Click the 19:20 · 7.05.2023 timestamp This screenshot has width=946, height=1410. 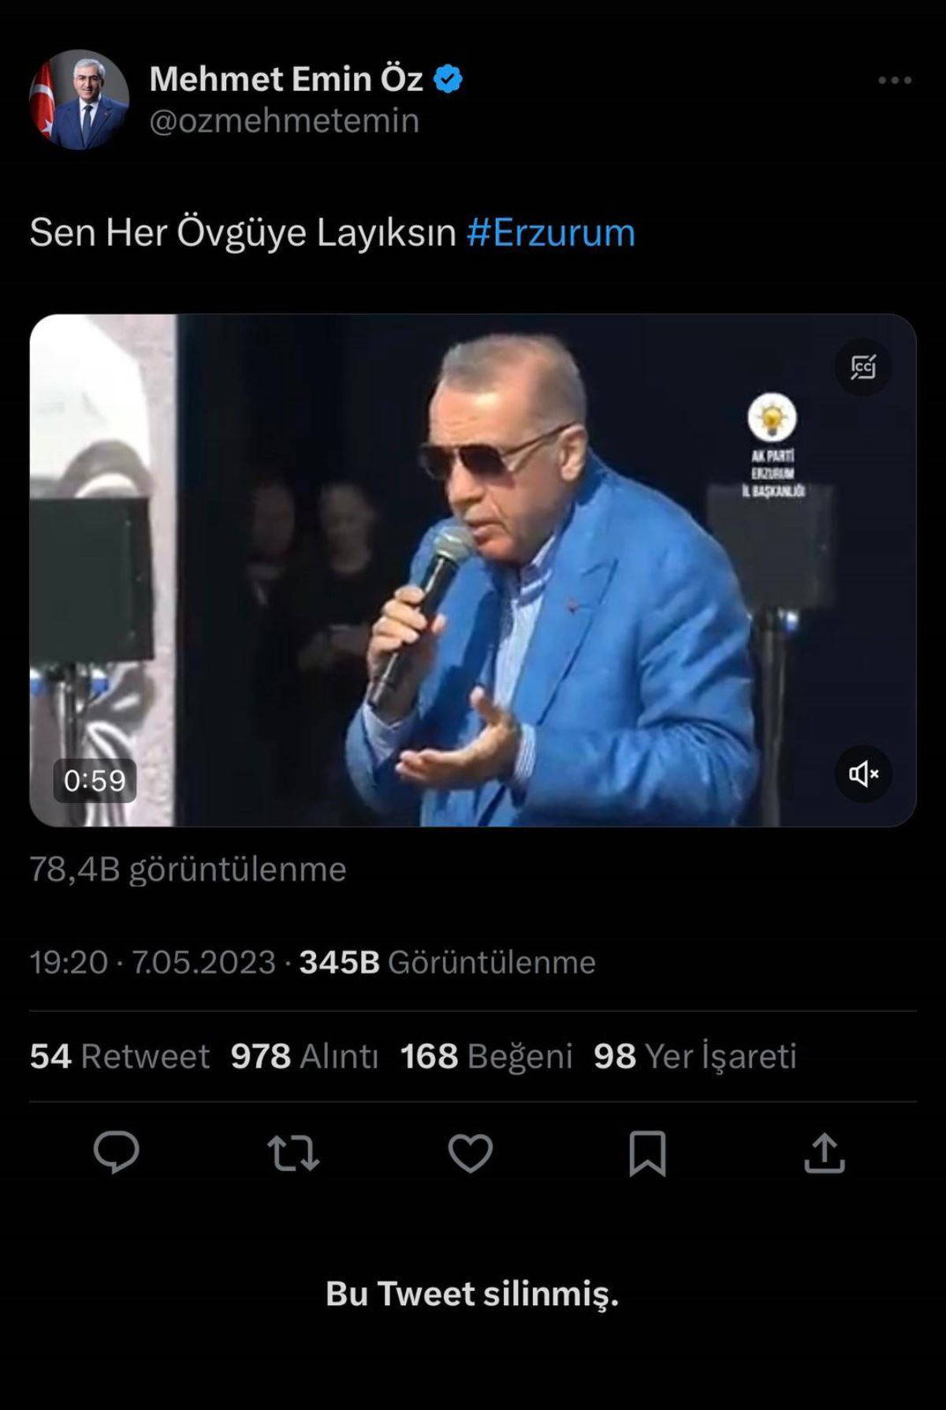153,962
